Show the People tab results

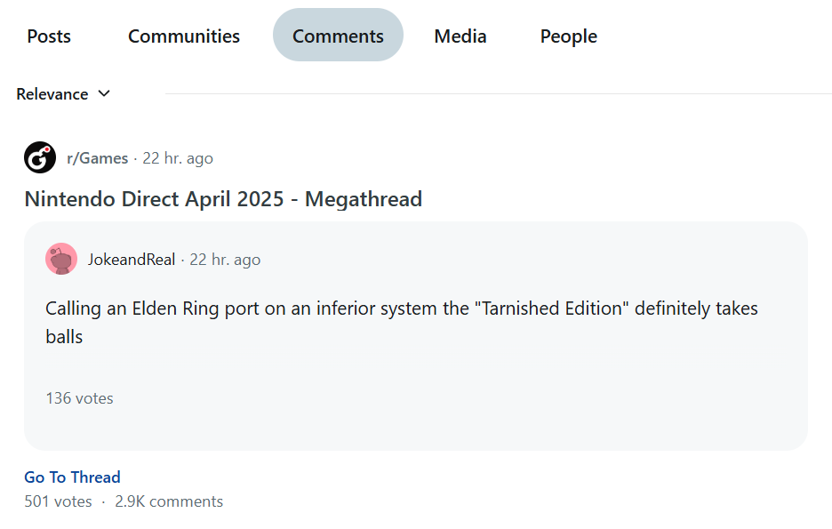[x=569, y=36]
